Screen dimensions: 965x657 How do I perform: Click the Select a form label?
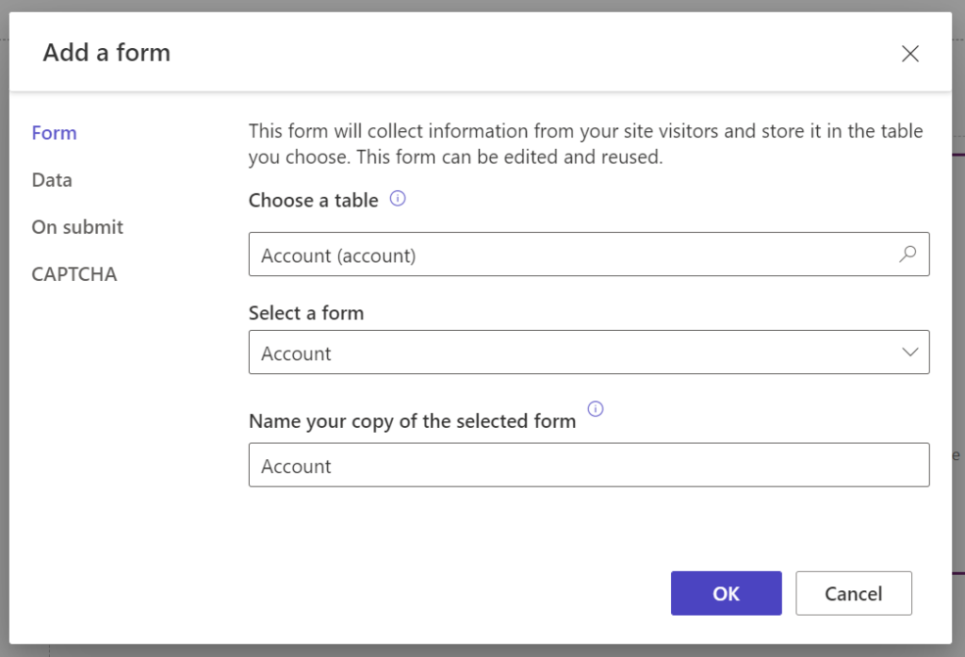click(306, 313)
